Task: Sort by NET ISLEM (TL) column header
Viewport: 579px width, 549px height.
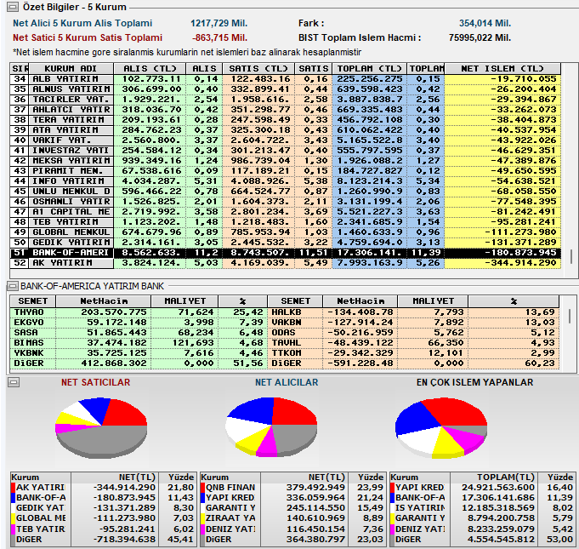Action: (502, 69)
